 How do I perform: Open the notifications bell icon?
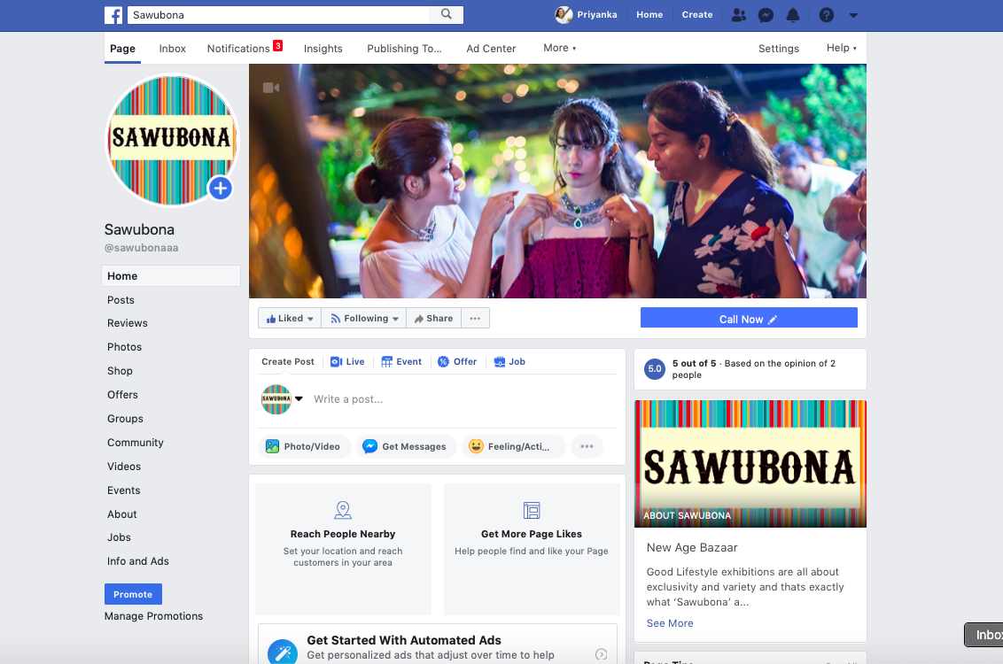[x=793, y=15]
